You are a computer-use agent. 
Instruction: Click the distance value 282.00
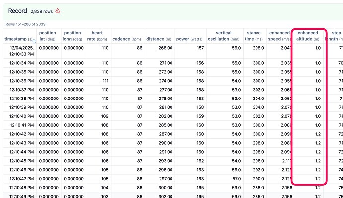166,116
